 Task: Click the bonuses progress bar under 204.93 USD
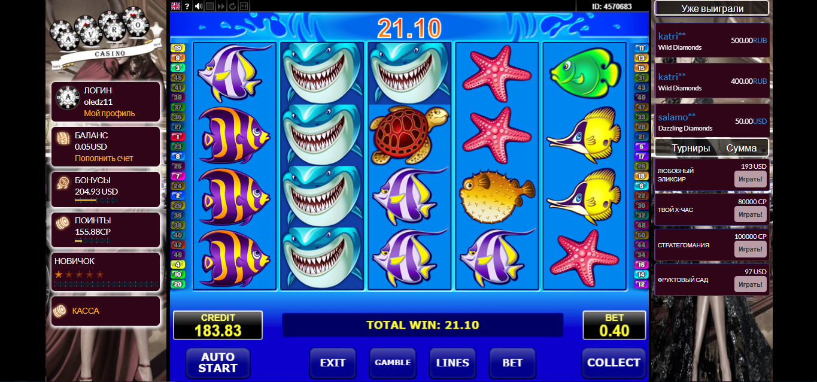(96, 201)
